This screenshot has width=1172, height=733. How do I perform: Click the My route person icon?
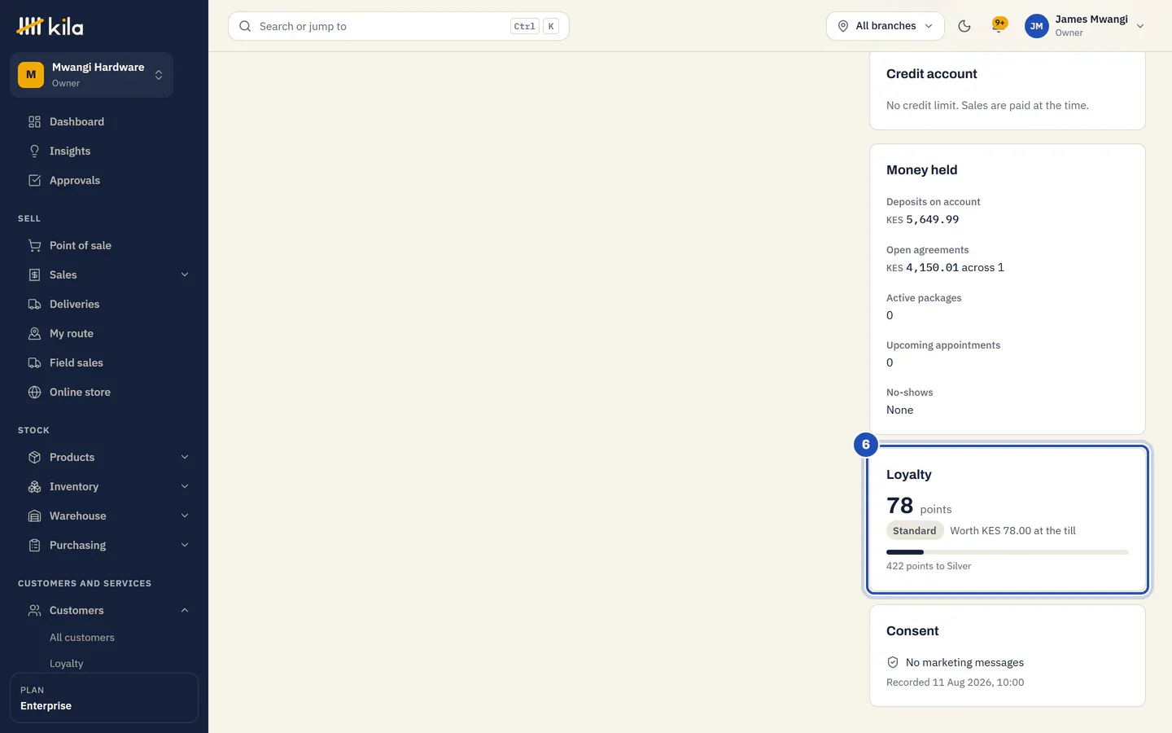pos(34,334)
